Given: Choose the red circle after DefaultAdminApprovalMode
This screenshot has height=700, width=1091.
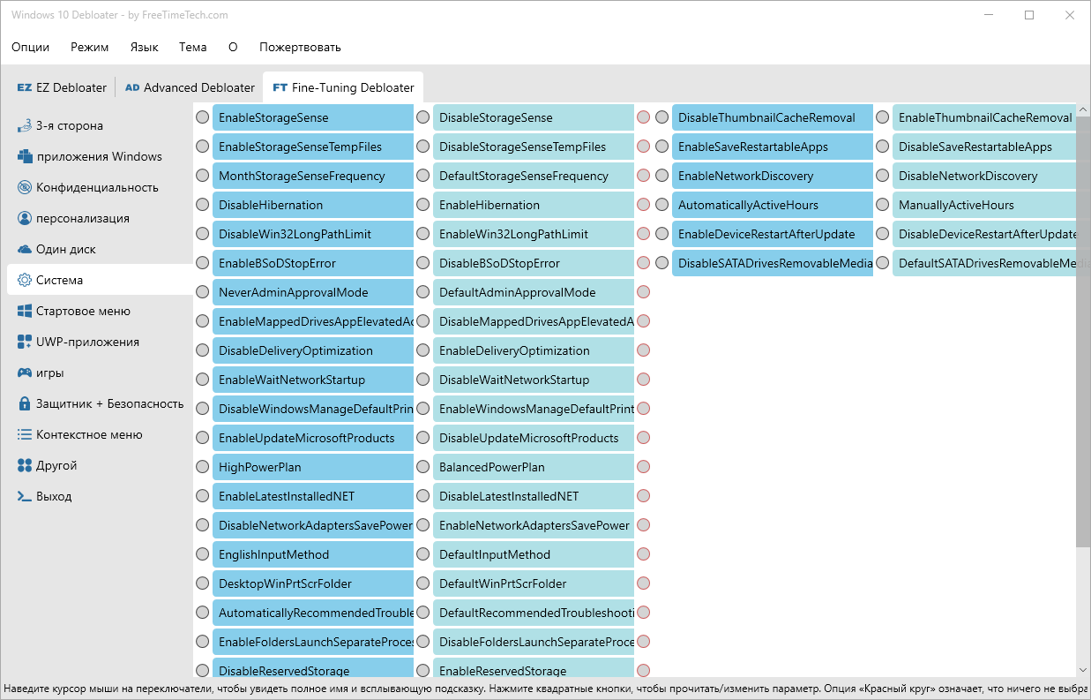Looking at the screenshot, I should (x=643, y=292).
